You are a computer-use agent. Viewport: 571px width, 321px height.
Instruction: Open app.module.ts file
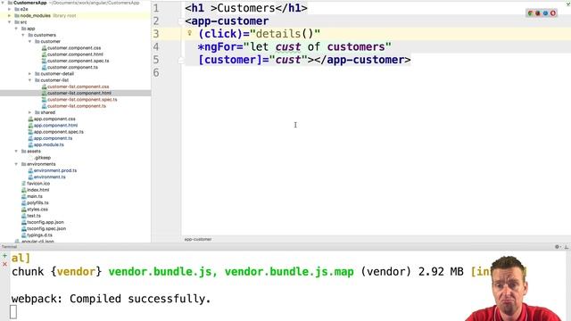(x=48, y=144)
